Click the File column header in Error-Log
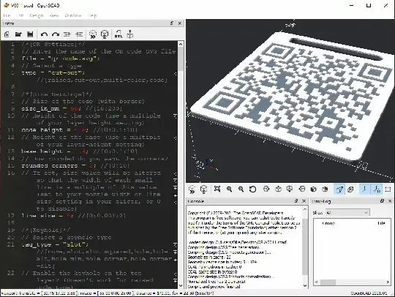This screenshot has width=395, height=297. coord(381,223)
